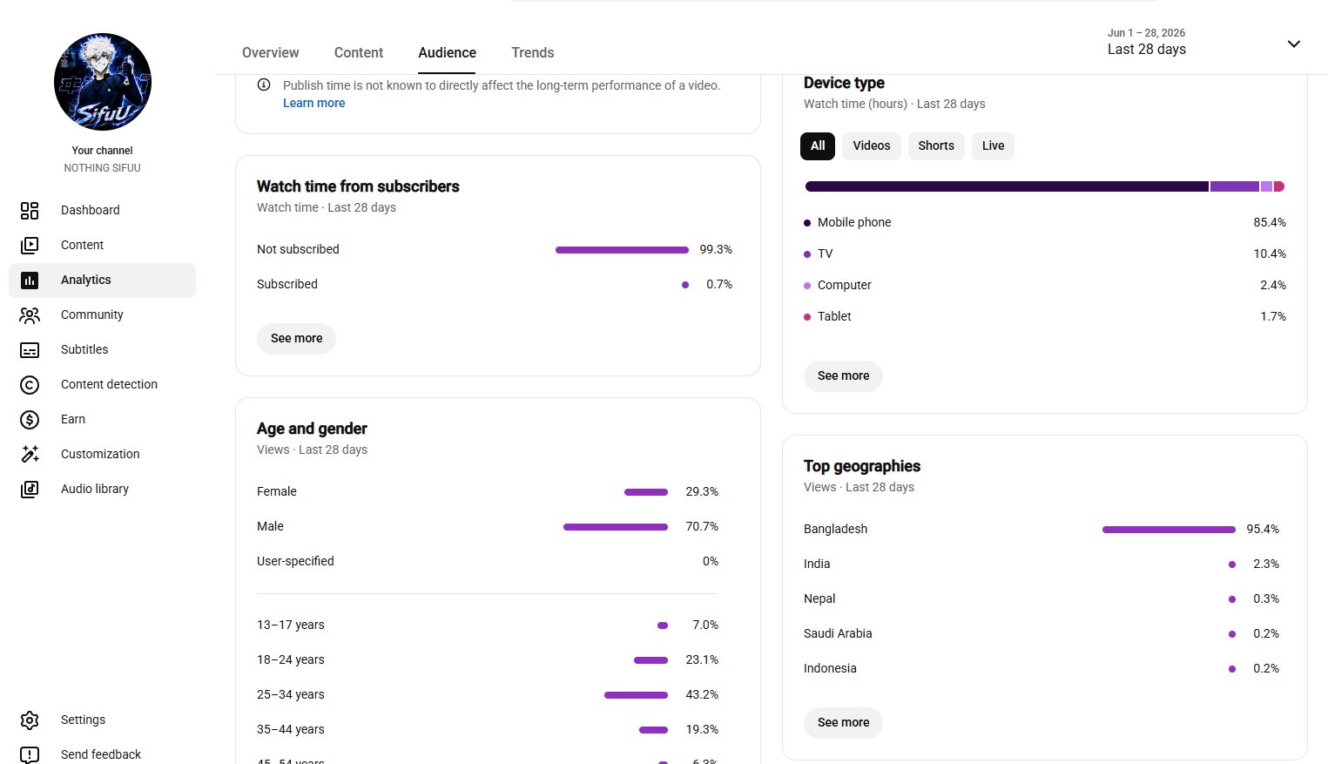Click the Settings gear icon
1328x764 pixels.
pos(30,720)
